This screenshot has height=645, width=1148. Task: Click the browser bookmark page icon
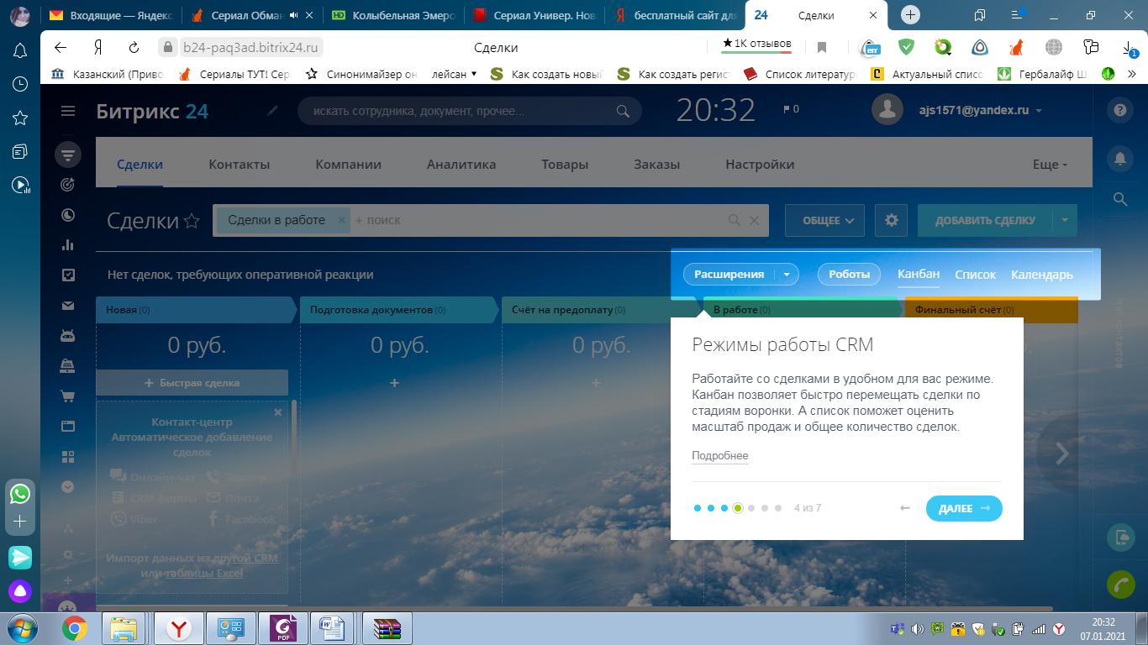pos(822,47)
